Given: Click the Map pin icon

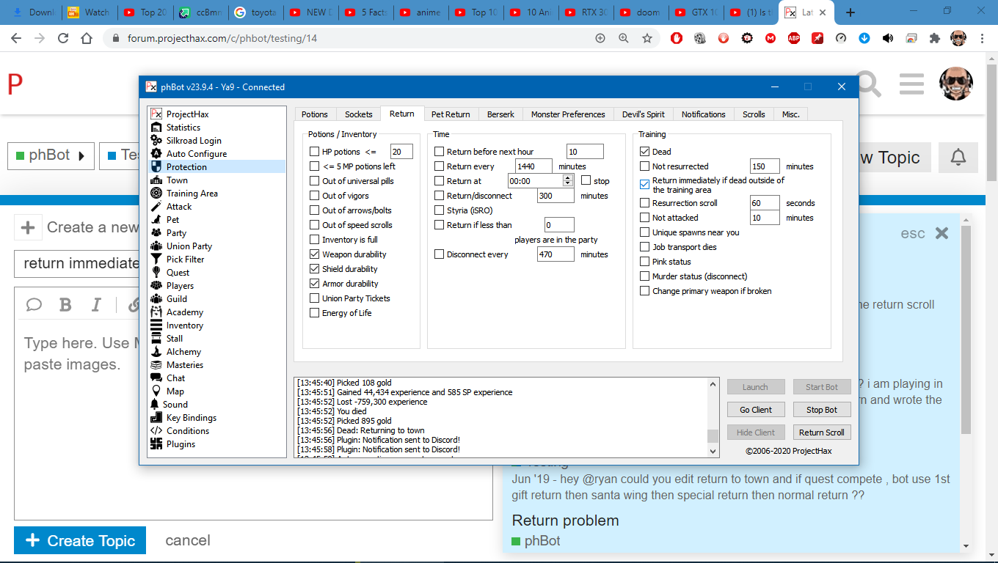Looking at the screenshot, I should pyautogui.click(x=156, y=391).
